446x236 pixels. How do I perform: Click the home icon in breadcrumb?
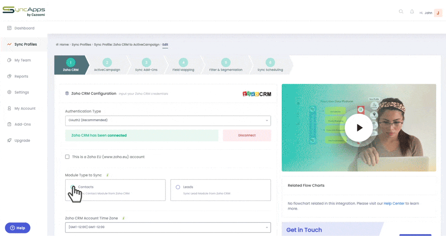click(x=57, y=44)
